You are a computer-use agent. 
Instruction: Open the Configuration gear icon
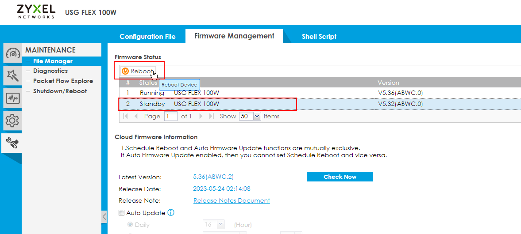click(x=12, y=120)
